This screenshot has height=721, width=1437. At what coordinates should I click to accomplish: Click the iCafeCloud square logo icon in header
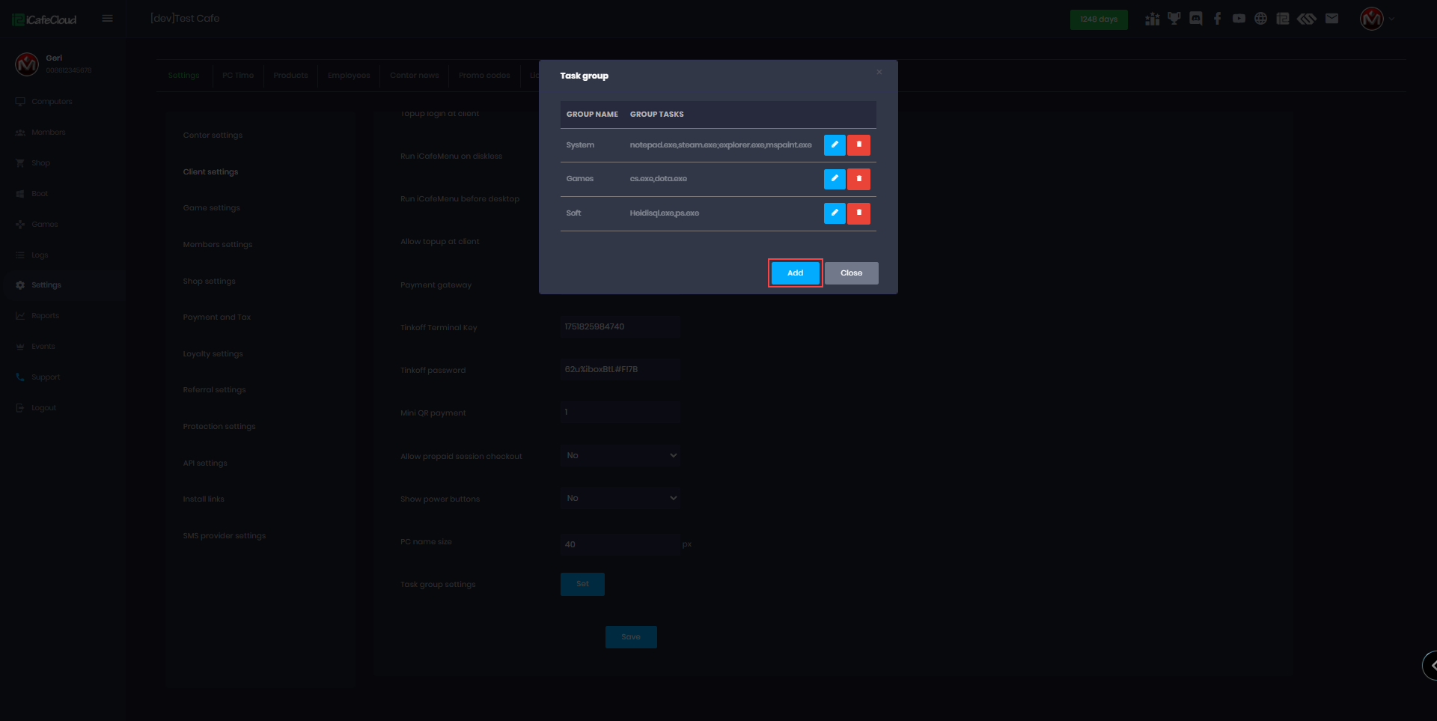(x=1283, y=19)
